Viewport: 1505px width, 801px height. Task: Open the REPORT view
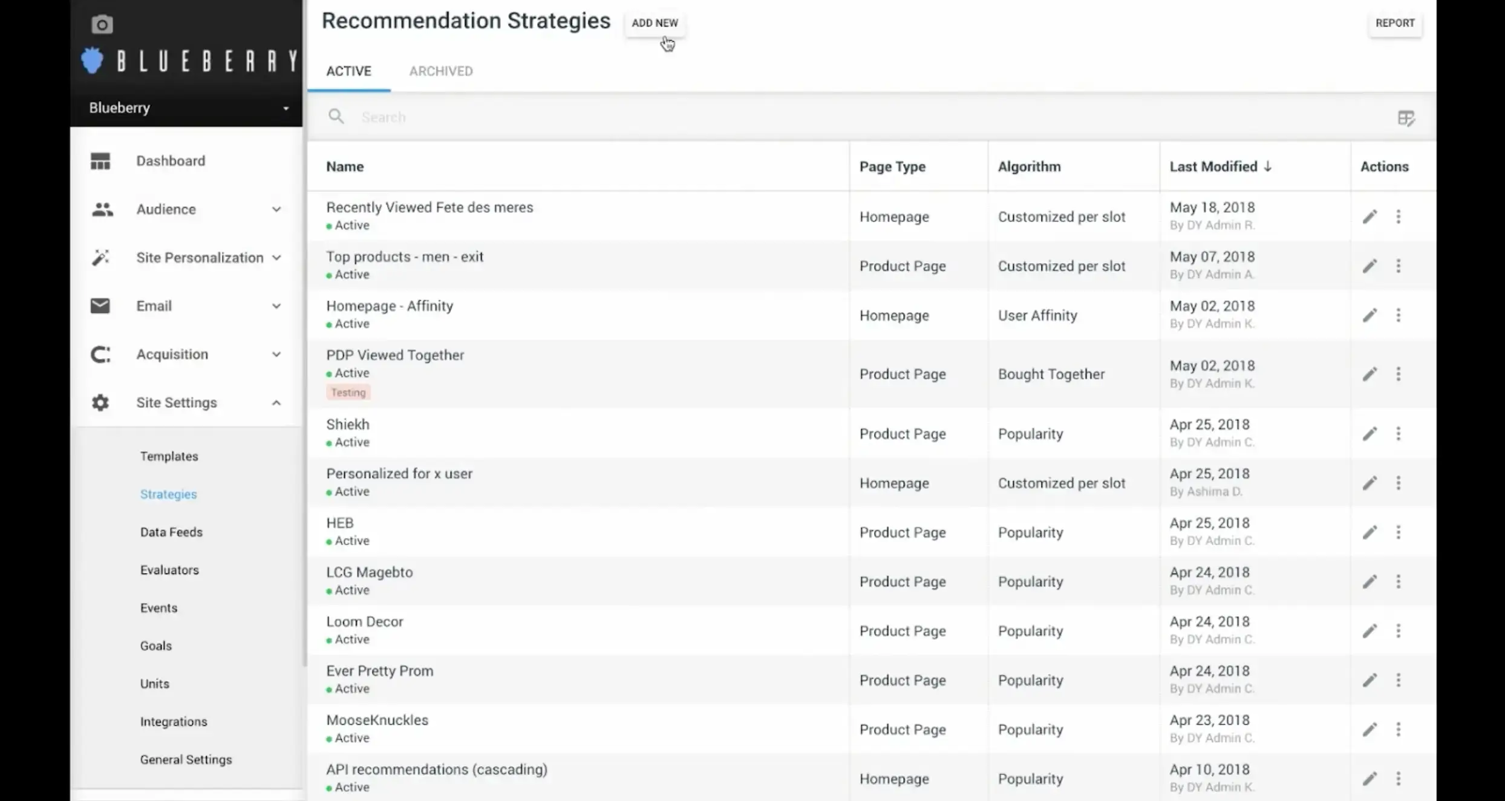click(x=1395, y=23)
